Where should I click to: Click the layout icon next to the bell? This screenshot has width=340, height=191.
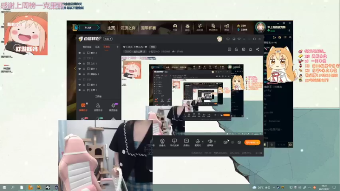coord(244,49)
